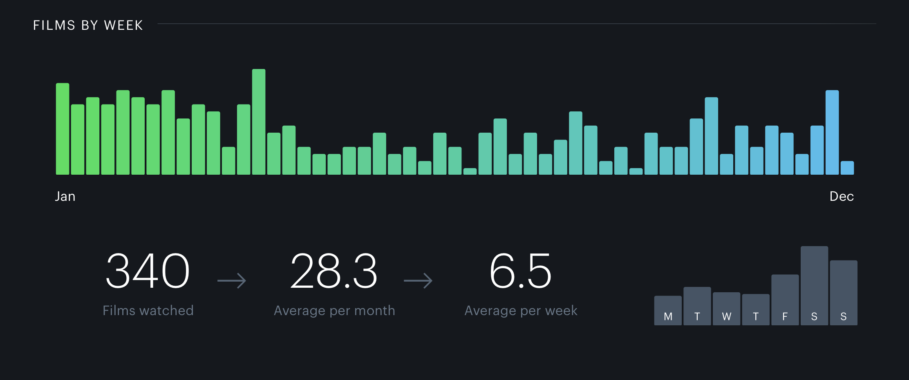909x380 pixels.
Task: Click the Dec axis label
Action: pyautogui.click(x=842, y=196)
